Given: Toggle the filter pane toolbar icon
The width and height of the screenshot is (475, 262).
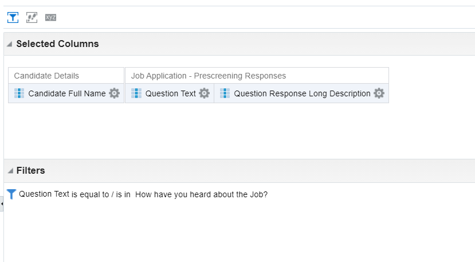Looking at the screenshot, I should 13,18.
